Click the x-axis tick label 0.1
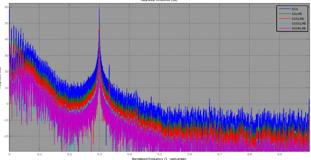311x160 pixels. (x=39, y=154)
